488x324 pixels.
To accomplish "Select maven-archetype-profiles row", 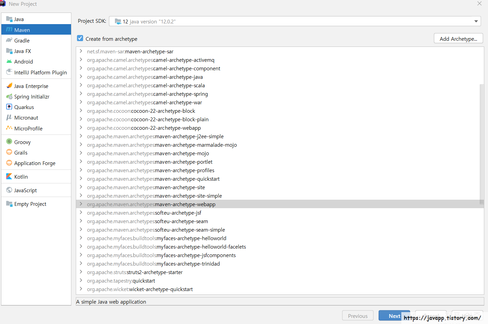I will (280, 170).
